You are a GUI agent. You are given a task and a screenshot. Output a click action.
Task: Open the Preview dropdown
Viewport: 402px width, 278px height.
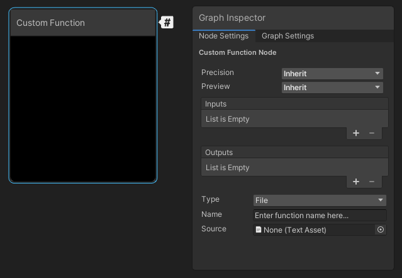coord(332,88)
